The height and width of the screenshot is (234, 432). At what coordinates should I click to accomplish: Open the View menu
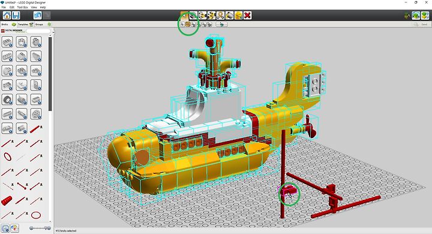tap(34, 7)
